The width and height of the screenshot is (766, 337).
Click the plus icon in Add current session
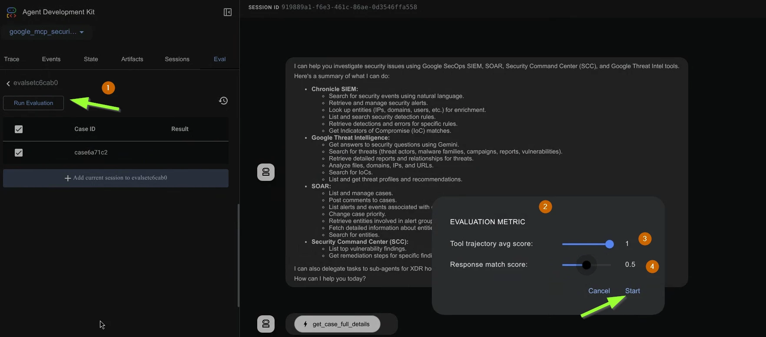tap(68, 178)
